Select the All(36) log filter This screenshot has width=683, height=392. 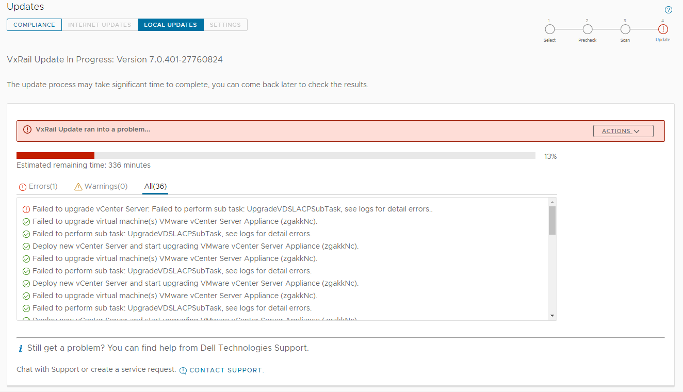(x=155, y=186)
